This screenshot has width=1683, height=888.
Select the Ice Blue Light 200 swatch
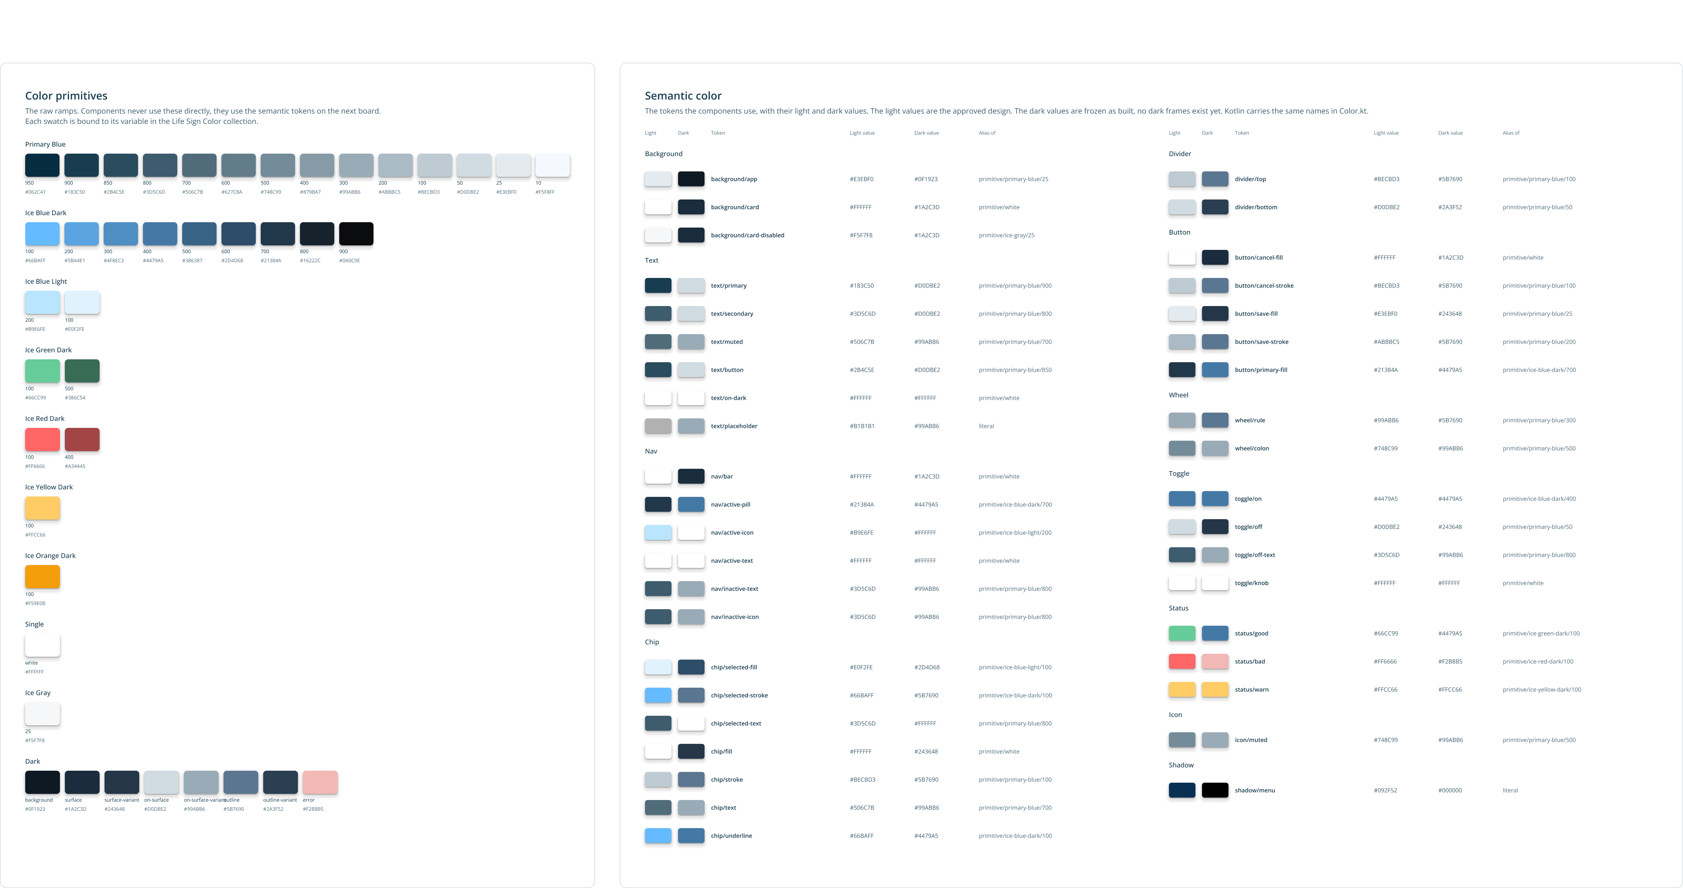[x=43, y=302]
